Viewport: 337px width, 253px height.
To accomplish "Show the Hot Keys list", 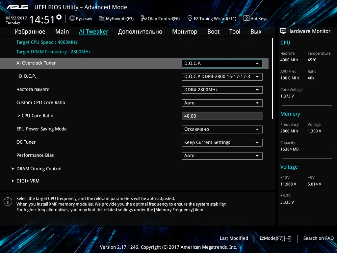I will point(255,18).
